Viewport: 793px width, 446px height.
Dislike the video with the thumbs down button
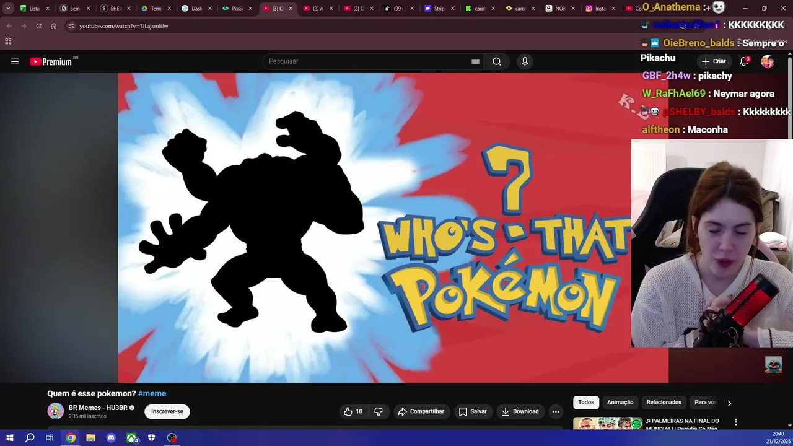coord(379,411)
